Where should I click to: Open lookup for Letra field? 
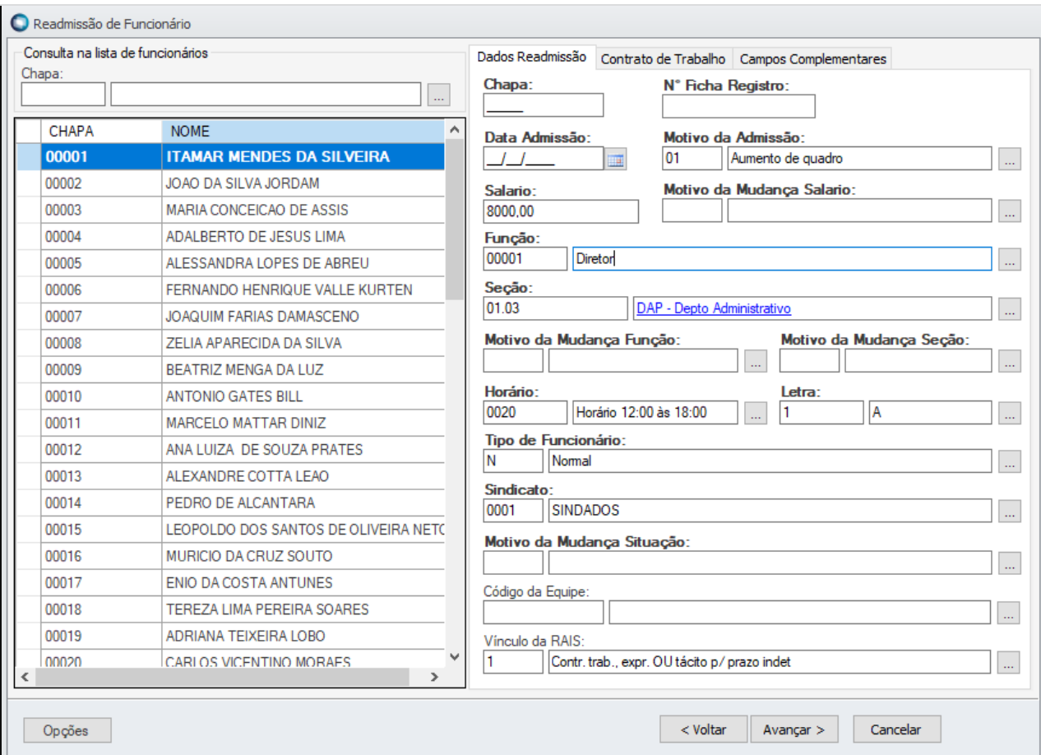tap(1010, 414)
